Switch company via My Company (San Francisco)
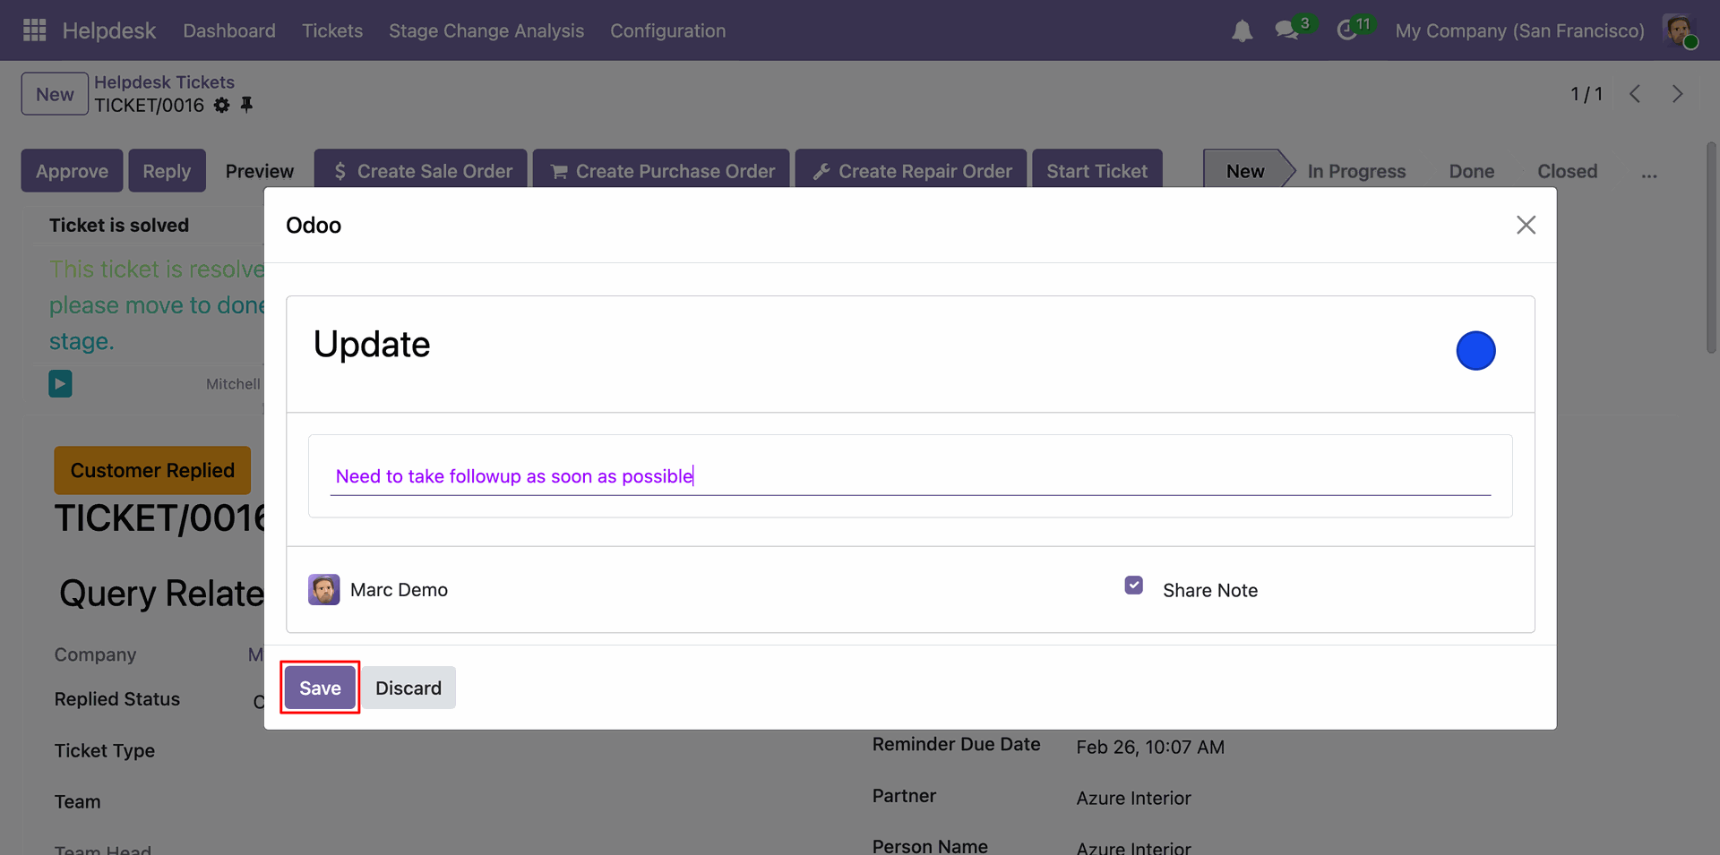 click(x=1520, y=30)
